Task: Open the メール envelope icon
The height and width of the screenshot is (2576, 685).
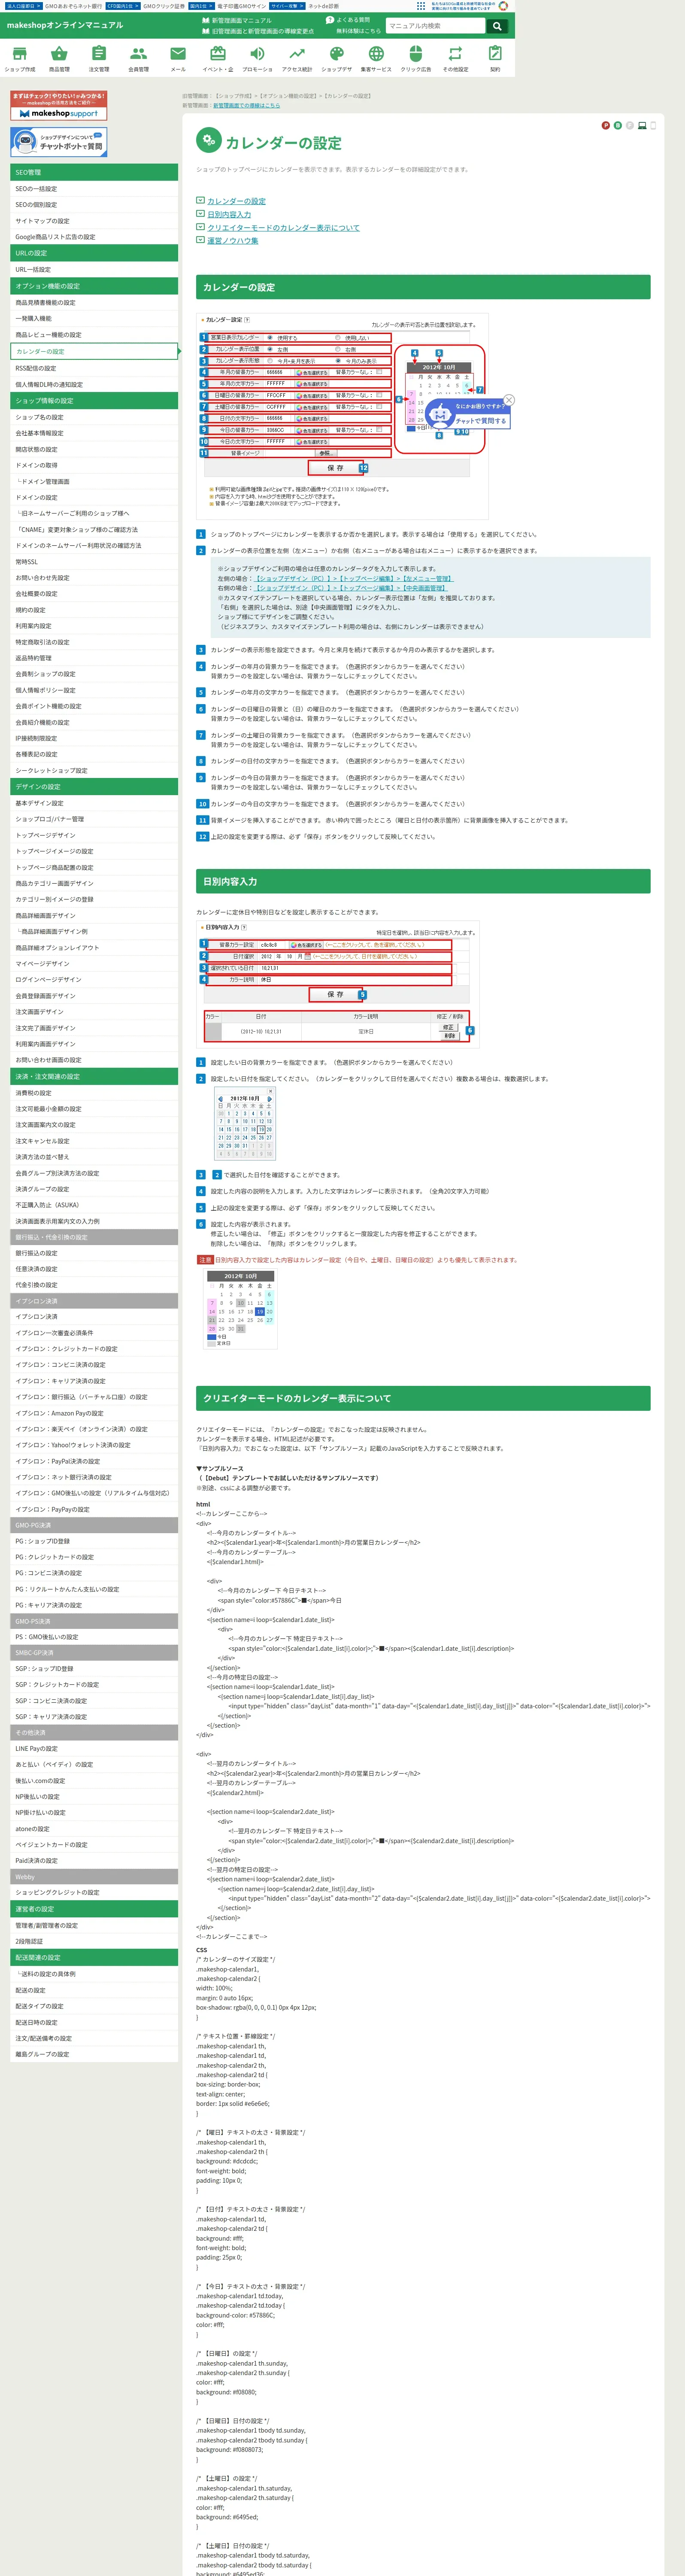Action: (178, 59)
